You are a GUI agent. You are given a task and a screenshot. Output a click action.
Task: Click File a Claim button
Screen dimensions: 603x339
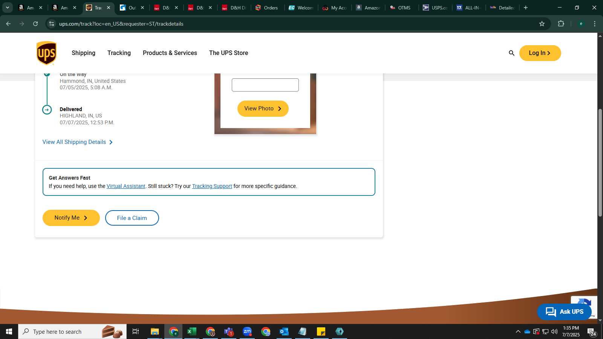tap(132, 218)
